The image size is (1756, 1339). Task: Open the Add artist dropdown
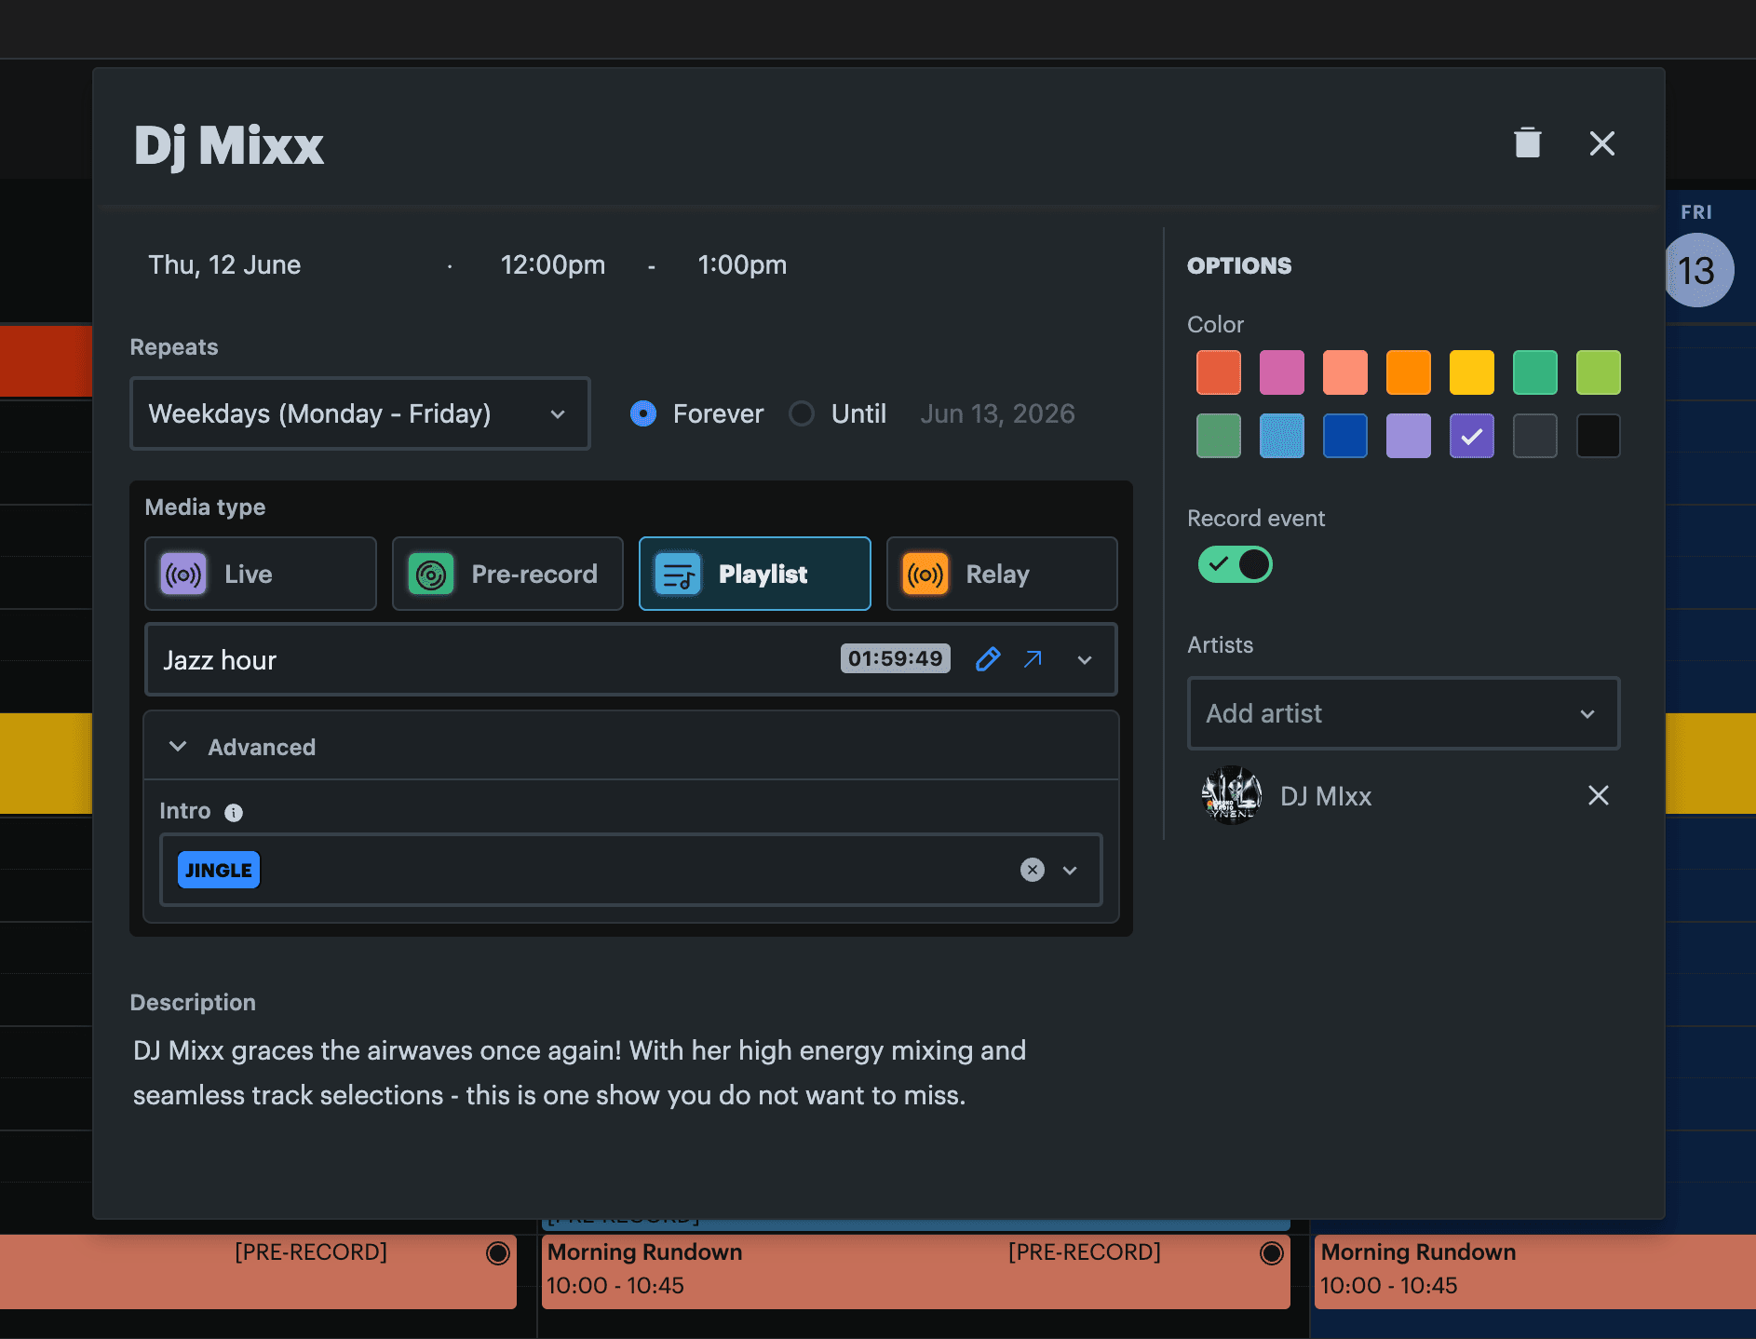1402,713
